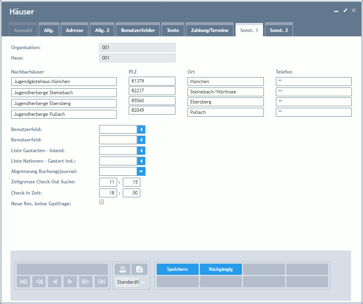Open lookup for second Benutzerfeld

tap(141, 140)
